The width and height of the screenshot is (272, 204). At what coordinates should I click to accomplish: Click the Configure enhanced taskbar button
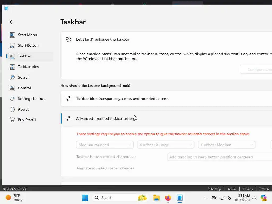pyautogui.click(x=256, y=69)
